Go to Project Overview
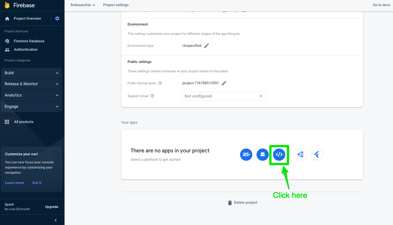 tap(27, 19)
